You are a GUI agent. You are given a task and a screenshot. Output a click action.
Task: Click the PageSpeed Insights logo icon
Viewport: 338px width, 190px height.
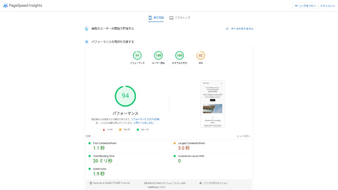pyautogui.click(x=6, y=6)
